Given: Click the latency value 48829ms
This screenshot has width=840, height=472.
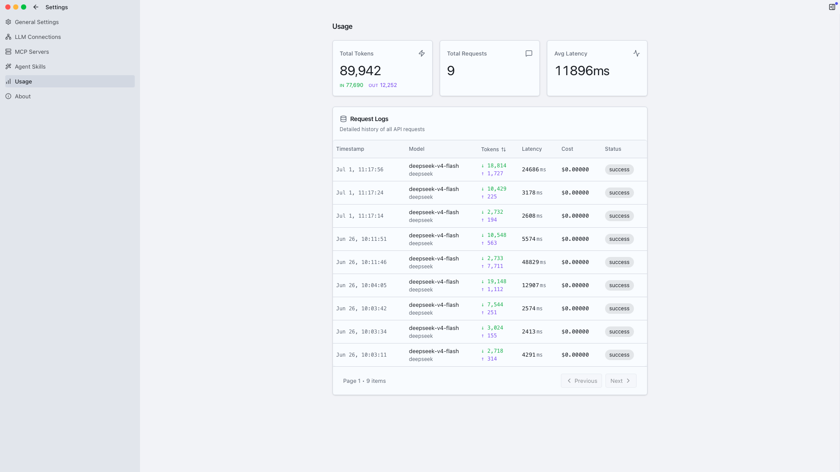Looking at the screenshot, I should 534,262.
